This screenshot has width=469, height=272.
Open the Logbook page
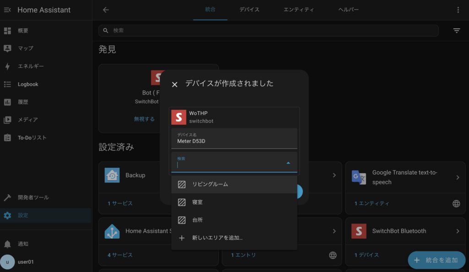coord(45,84)
